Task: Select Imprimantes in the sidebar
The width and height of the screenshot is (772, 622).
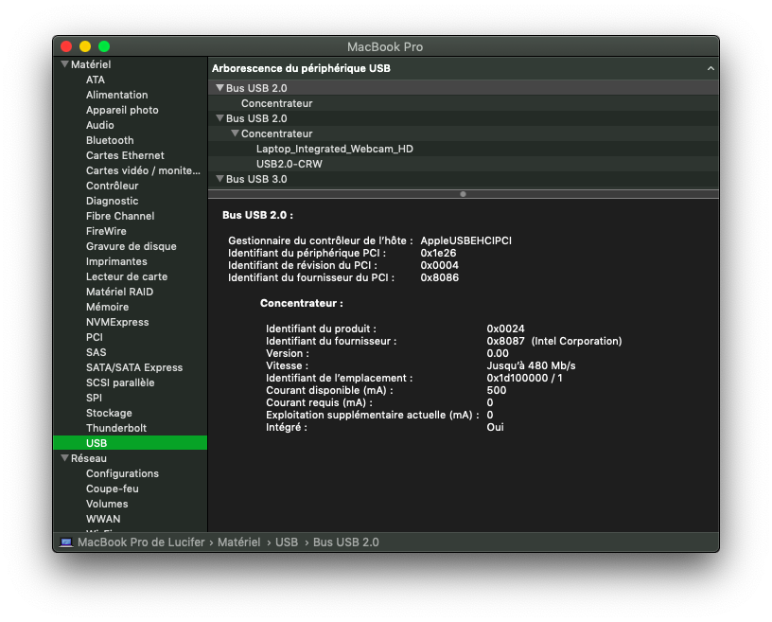Action: tap(116, 261)
